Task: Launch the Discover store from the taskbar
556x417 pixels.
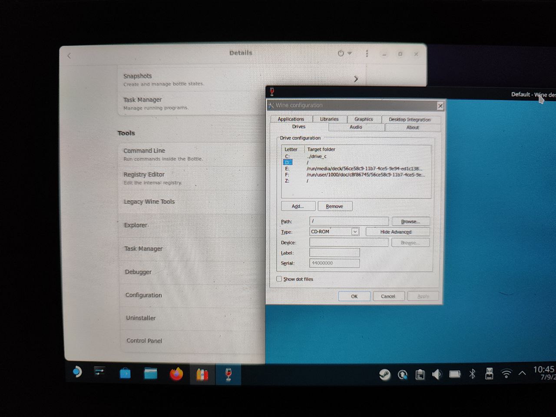Action: (x=125, y=373)
